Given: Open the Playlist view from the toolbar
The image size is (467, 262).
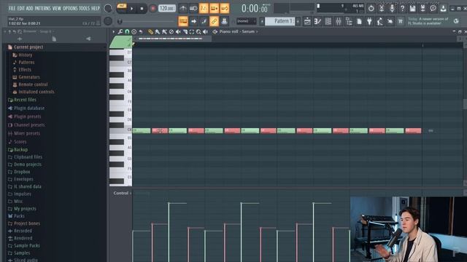Looking at the screenshot, I should click(x=307, y=21).
